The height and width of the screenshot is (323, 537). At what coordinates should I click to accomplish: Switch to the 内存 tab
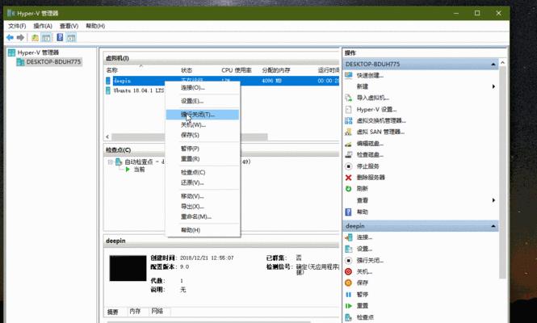pyautogui.click(x=136, y=312)
